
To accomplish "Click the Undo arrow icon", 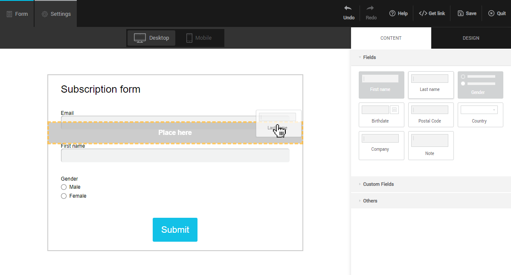I will (348, 9).
